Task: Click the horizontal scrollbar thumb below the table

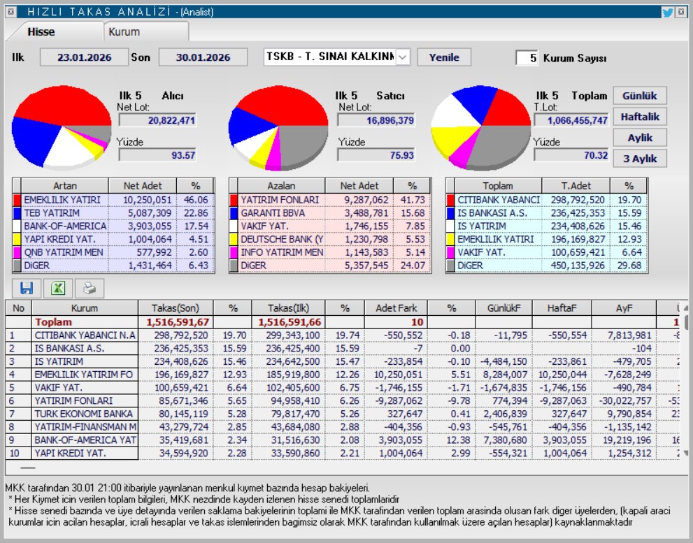Action: click(x=27, y=468)
